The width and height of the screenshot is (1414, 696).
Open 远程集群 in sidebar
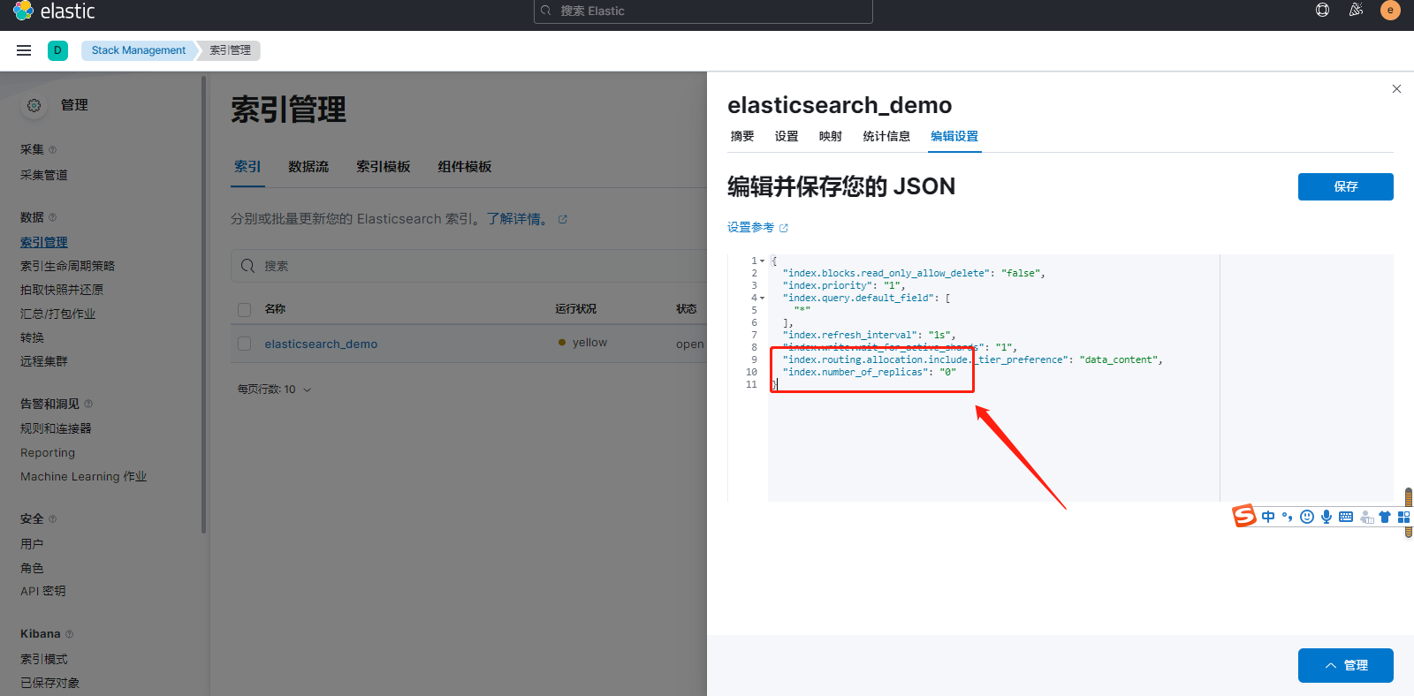coord(44,361)
